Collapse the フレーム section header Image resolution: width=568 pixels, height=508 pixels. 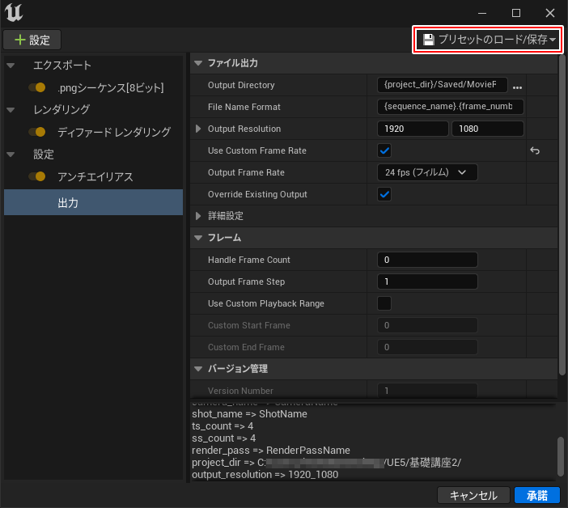(x=199, y=238)
